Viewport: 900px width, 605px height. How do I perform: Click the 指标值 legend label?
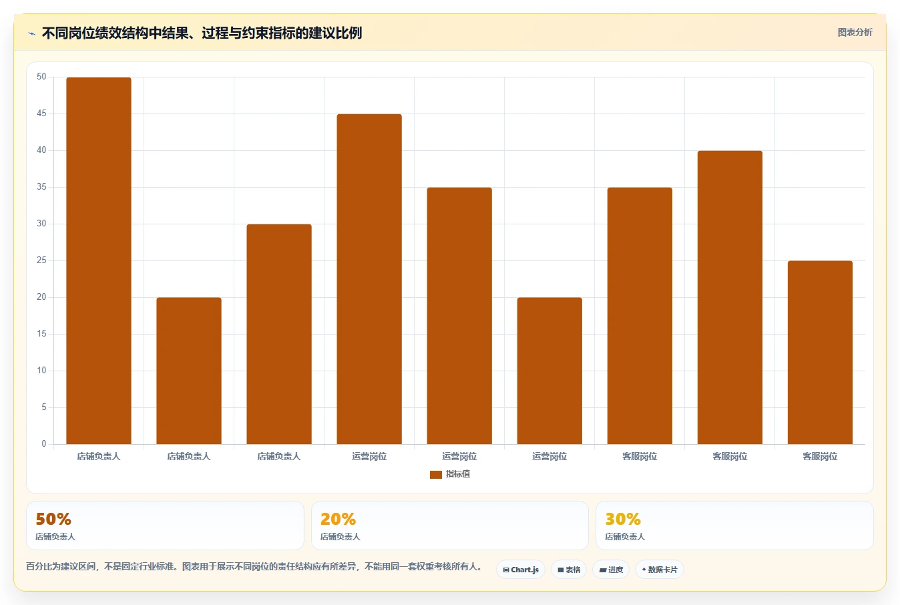tap(458, 474)
